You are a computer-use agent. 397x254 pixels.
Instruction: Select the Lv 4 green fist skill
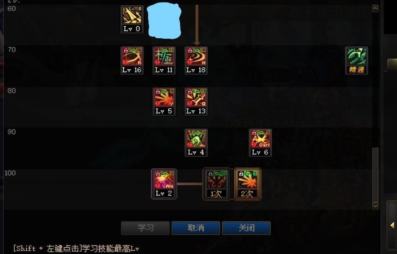196,143
